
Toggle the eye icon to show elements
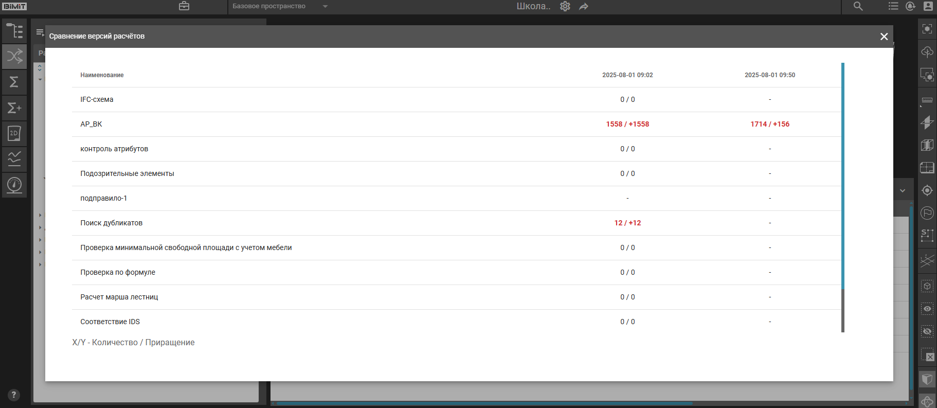[x=927, y=309]
